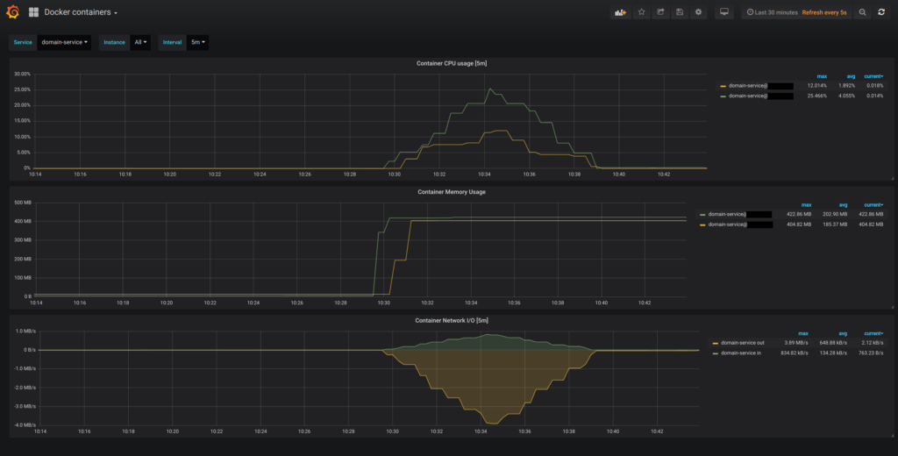The image size is (898, 456).
Task: Open the Interval 5m dropdown
Action: pyautogui.click(x=197, y=42)
